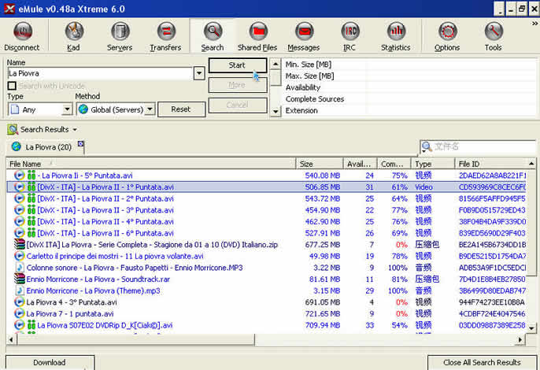Click the green rating icon of 5° Puntata.avi

[x=31, y=176]
